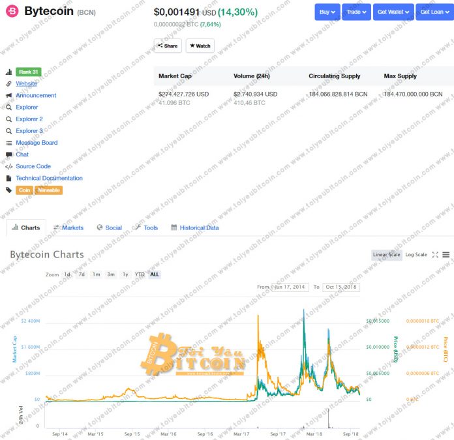454x440 pixels.
Task: Click the document icon beside Technical Documentation
Action: [9, 178]
